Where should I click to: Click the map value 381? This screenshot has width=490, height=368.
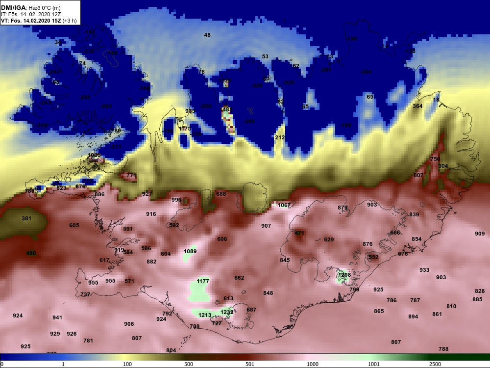coord(26,218)
